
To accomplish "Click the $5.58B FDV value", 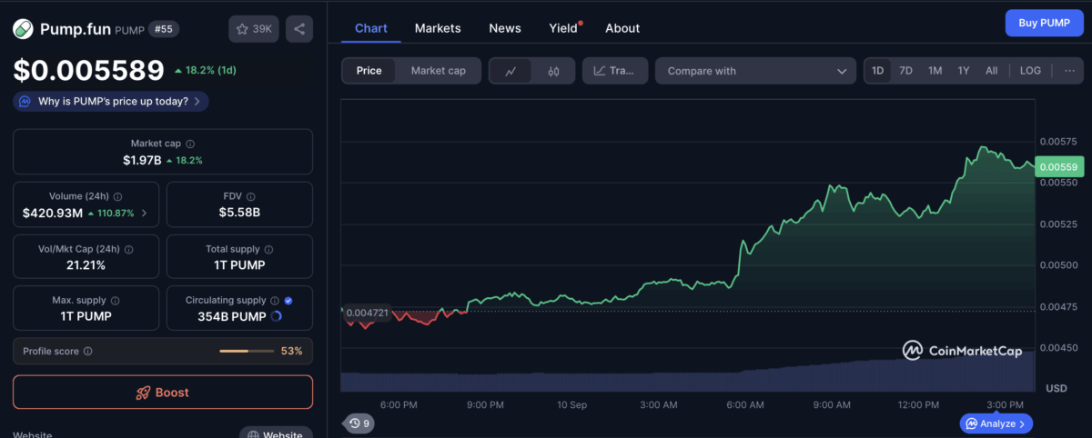I will [239, 214].
